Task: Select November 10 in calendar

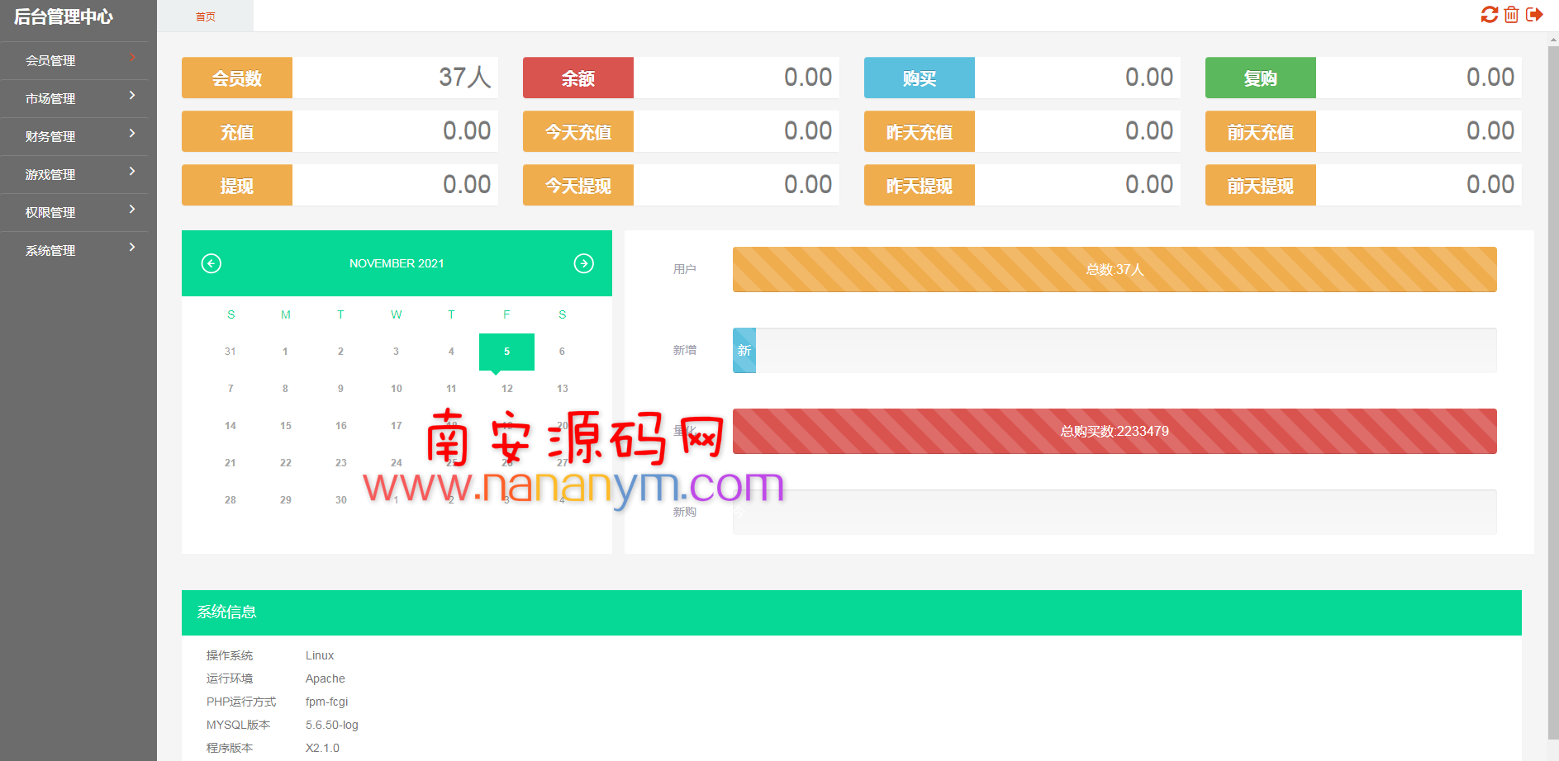Action: [397, 389]
